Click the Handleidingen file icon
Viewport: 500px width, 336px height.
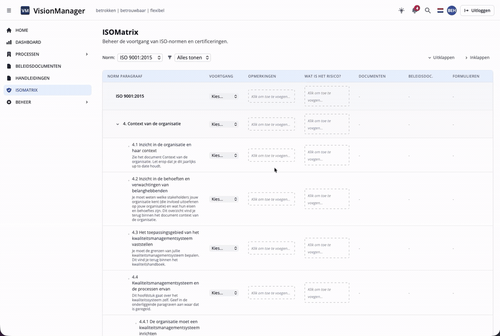pos(9,78)
